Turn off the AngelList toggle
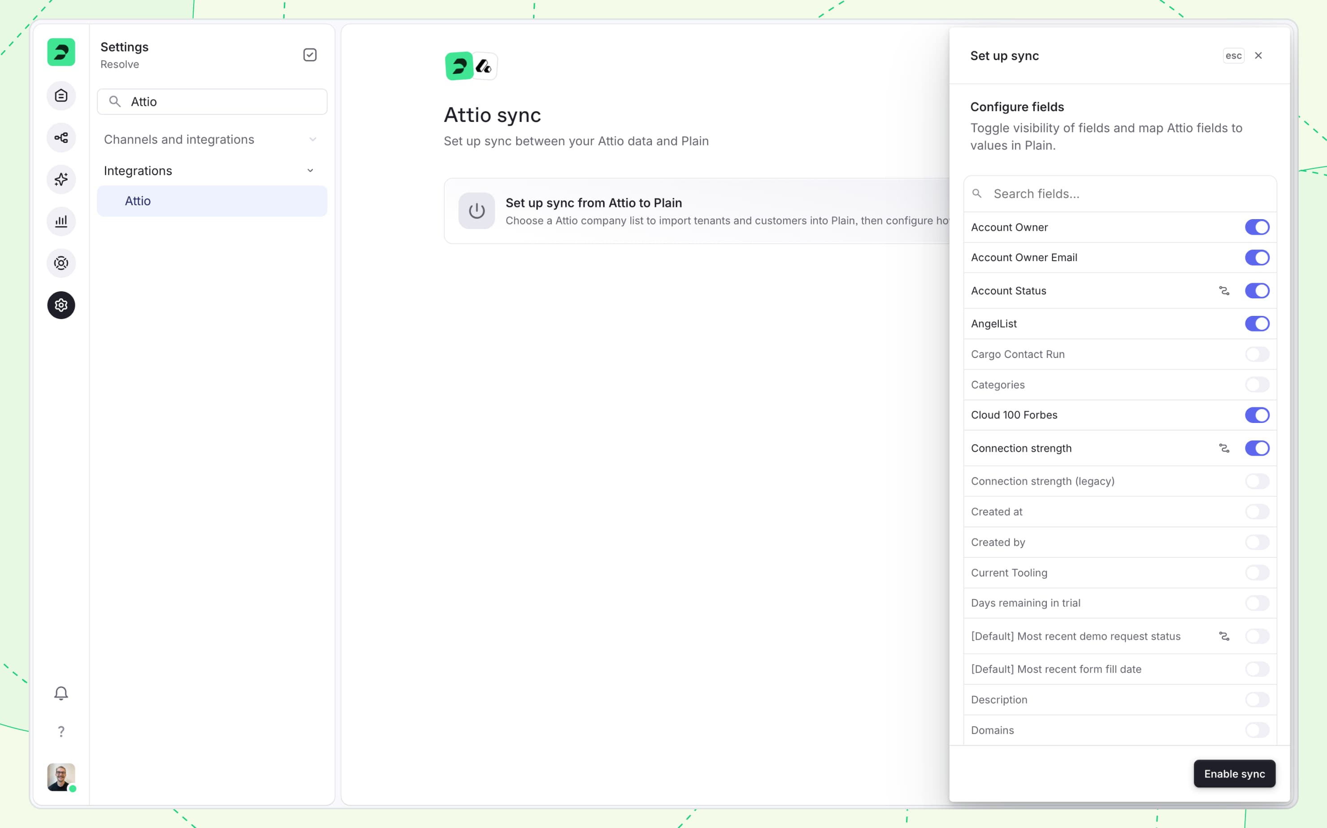Viewport: 1327px width, 828px height. 1257,323
